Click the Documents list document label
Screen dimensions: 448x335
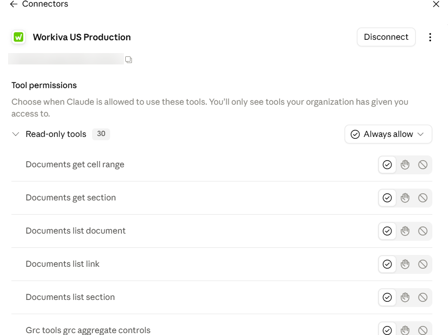click(75, 231)
